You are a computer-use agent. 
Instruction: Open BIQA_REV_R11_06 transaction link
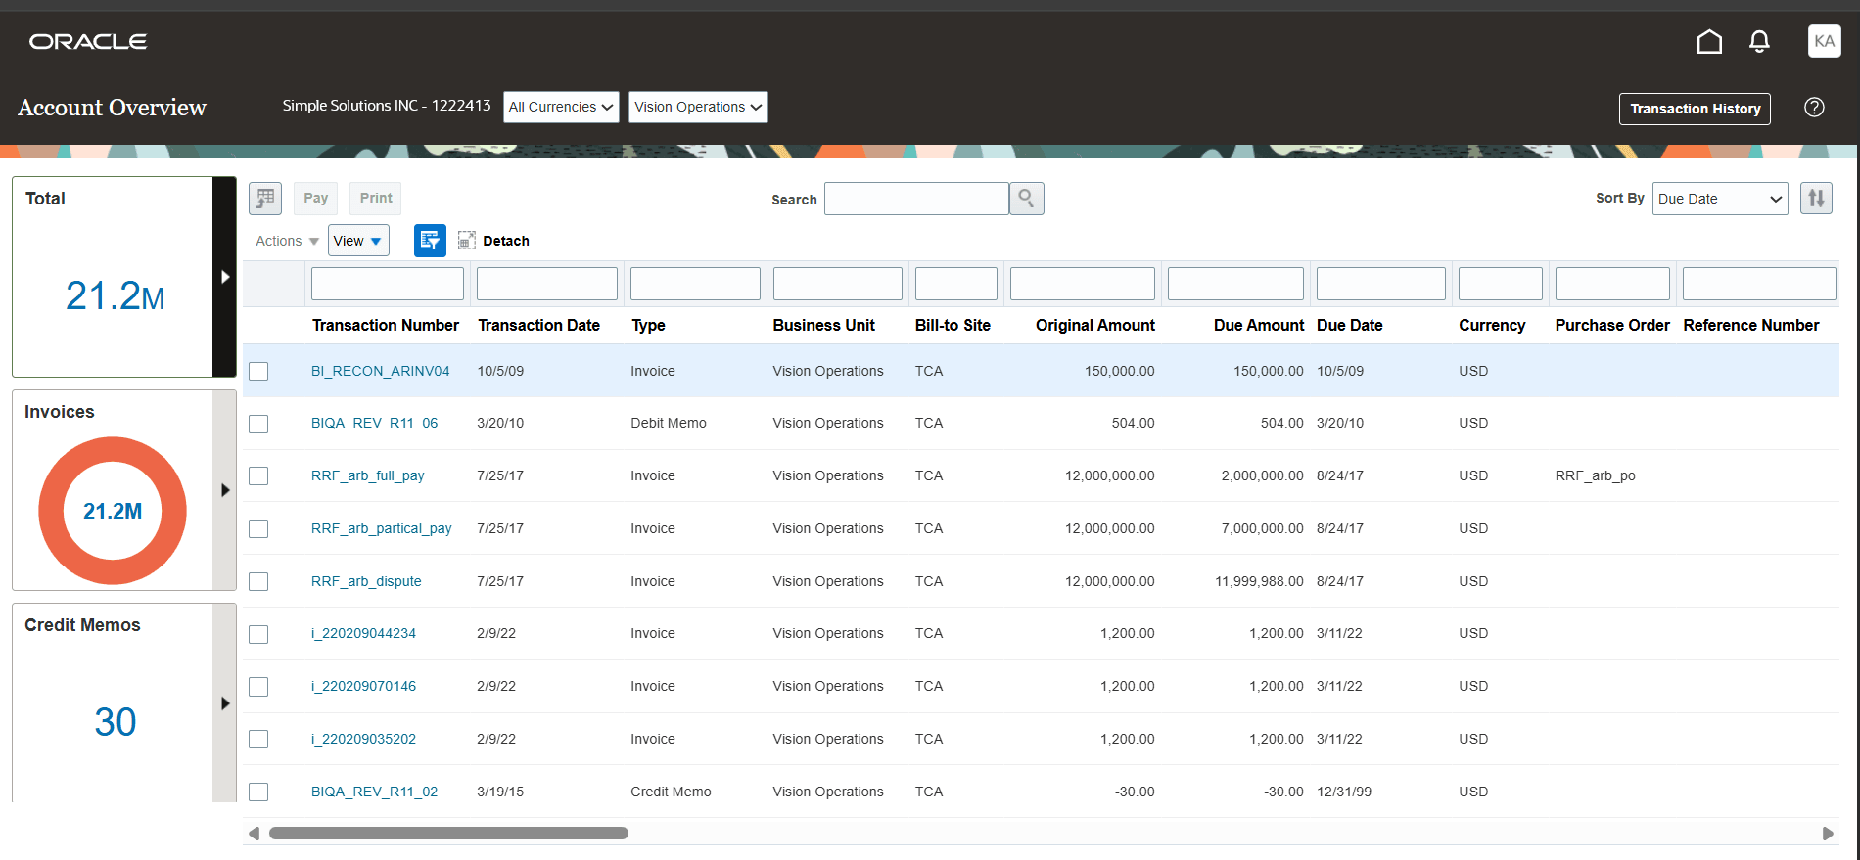coord(375,423)
